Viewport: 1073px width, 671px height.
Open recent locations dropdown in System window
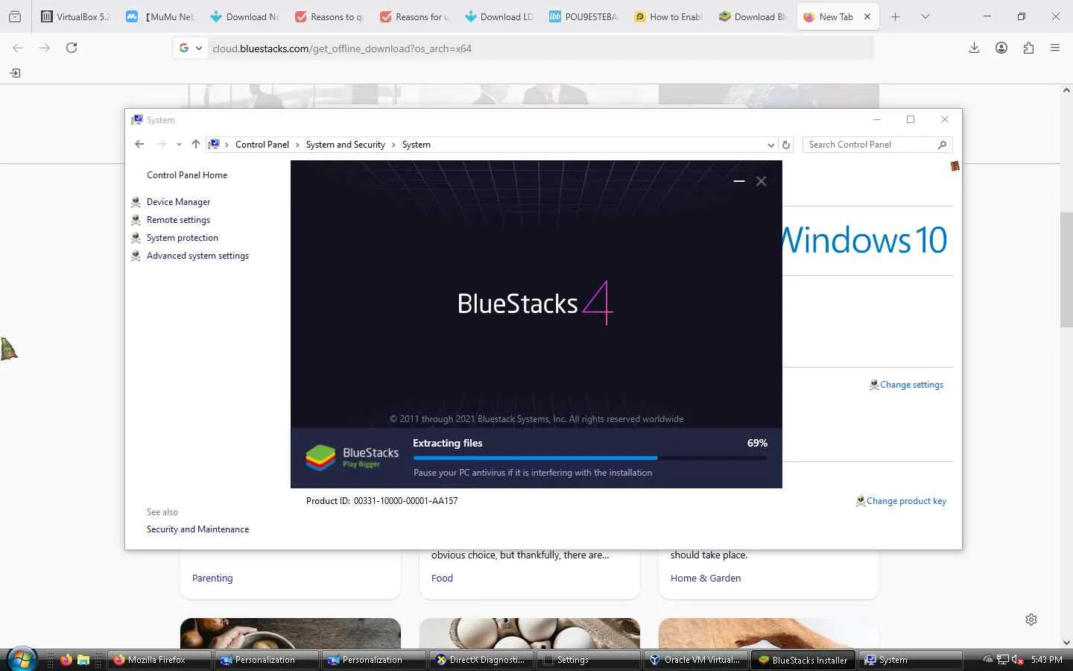179,145
